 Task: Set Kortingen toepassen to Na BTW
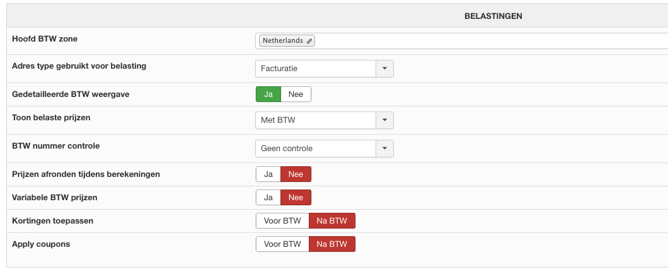[332, 221]
